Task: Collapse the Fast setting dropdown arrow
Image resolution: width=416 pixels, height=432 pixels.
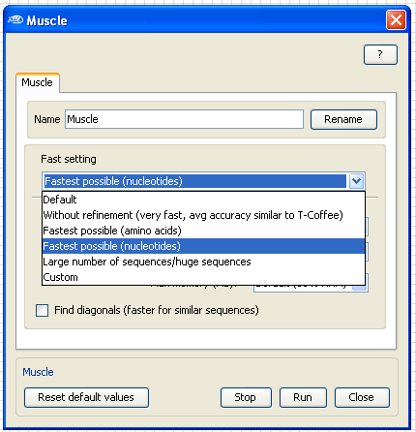Action: coord(356,181)
